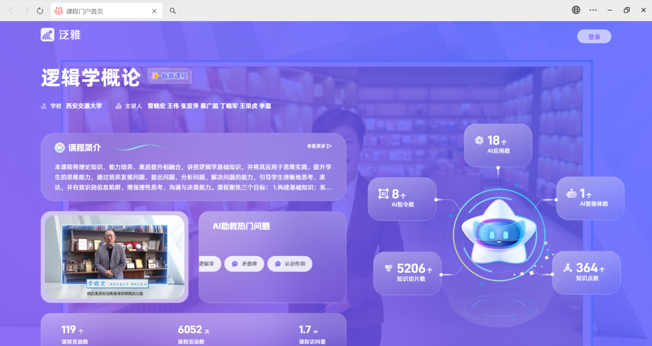Open the browser search magnifier icon
The width and height of the screenshot is (652, 346).
172,10
